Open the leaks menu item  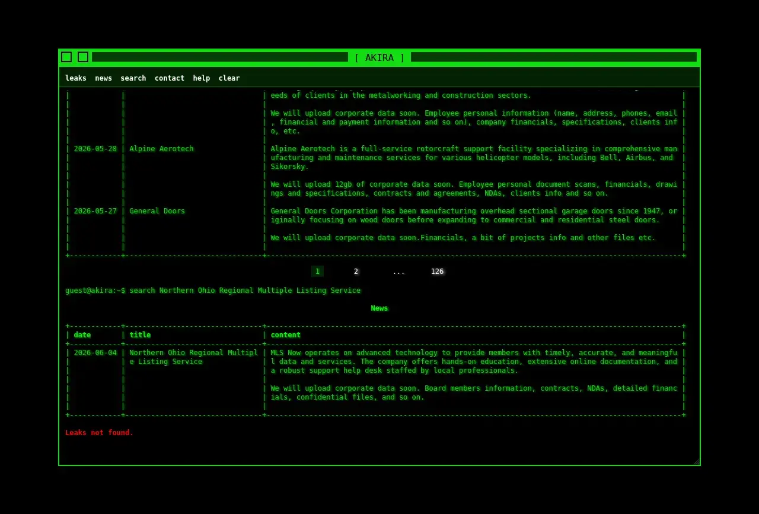76,78
